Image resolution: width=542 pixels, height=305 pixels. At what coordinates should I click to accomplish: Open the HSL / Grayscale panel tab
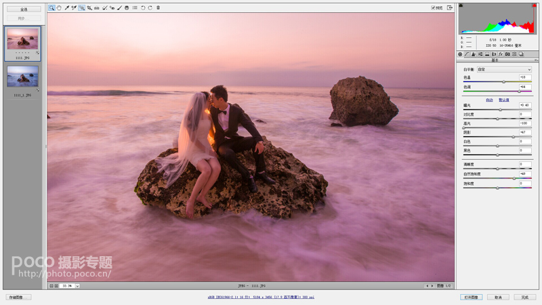pos(480,54)
